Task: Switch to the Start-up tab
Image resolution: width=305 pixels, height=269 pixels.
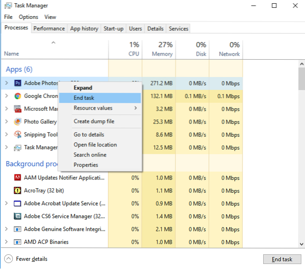Action: coord(113,28)
